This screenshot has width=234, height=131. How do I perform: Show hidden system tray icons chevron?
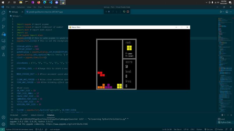[x=206, y=2]
